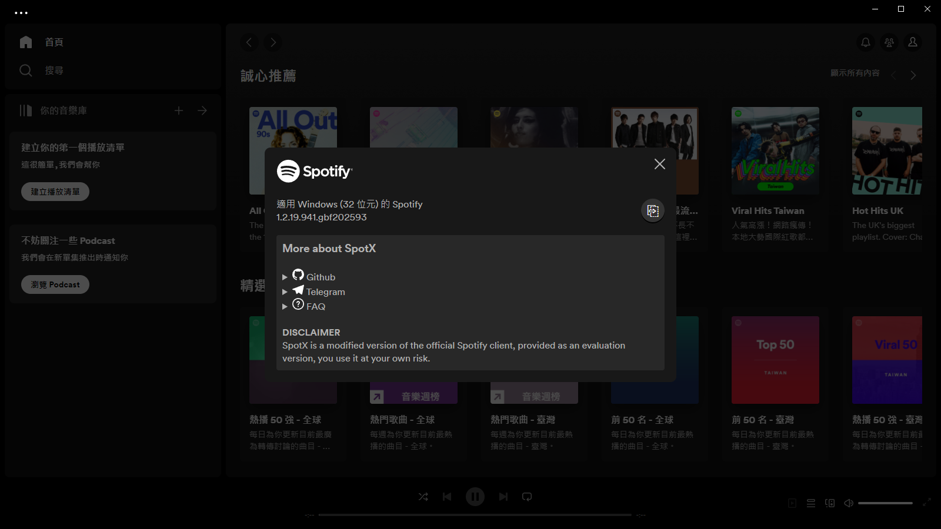Expand library with the arrow icon
941x529 pixels.
(202, 111)
